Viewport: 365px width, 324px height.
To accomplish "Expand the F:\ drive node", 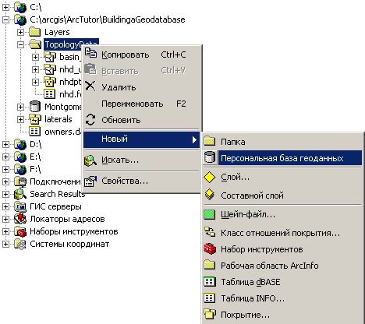I will [x=5, y=169].
